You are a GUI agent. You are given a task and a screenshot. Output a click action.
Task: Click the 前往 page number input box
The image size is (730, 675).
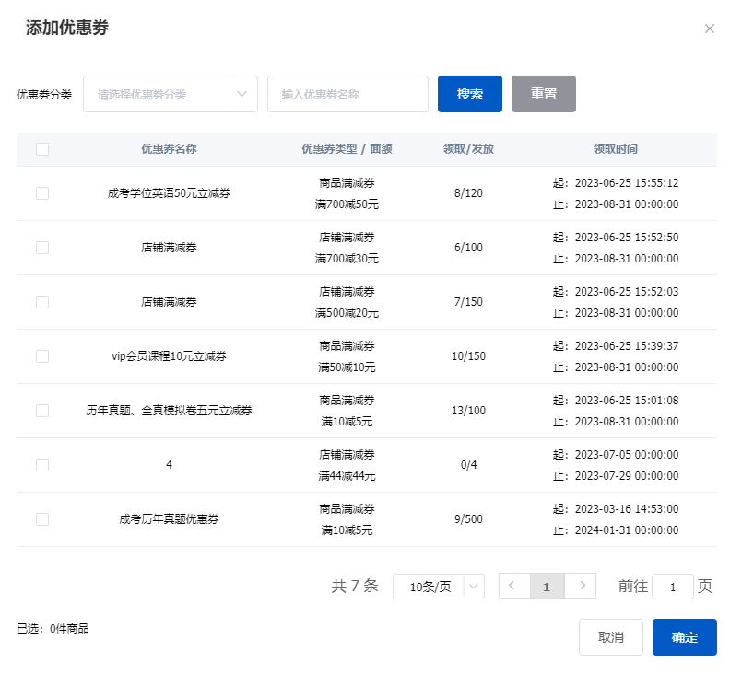point(672,587)
